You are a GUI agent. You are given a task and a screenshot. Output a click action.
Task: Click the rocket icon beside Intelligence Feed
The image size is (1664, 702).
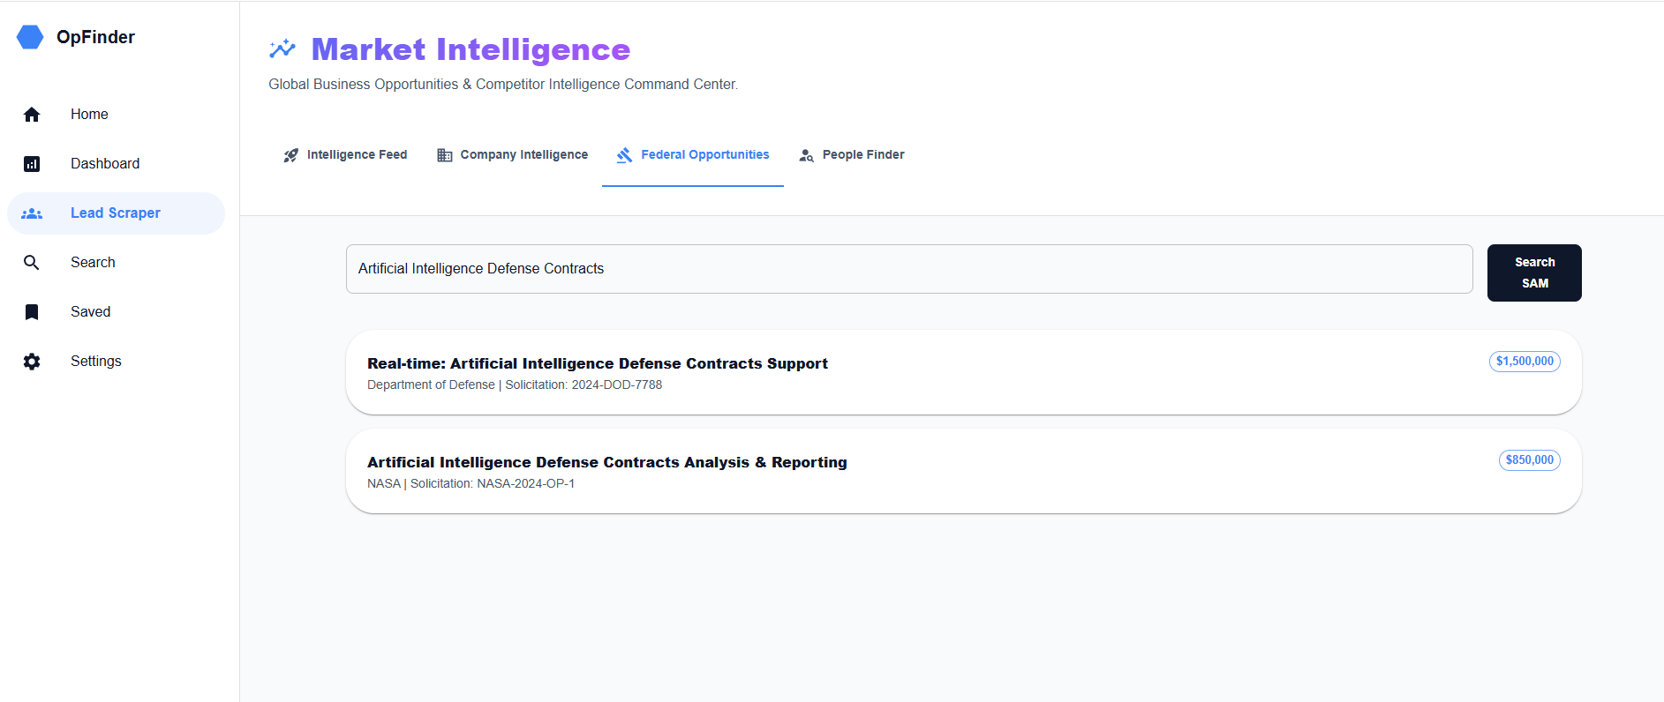click(290, 155)
